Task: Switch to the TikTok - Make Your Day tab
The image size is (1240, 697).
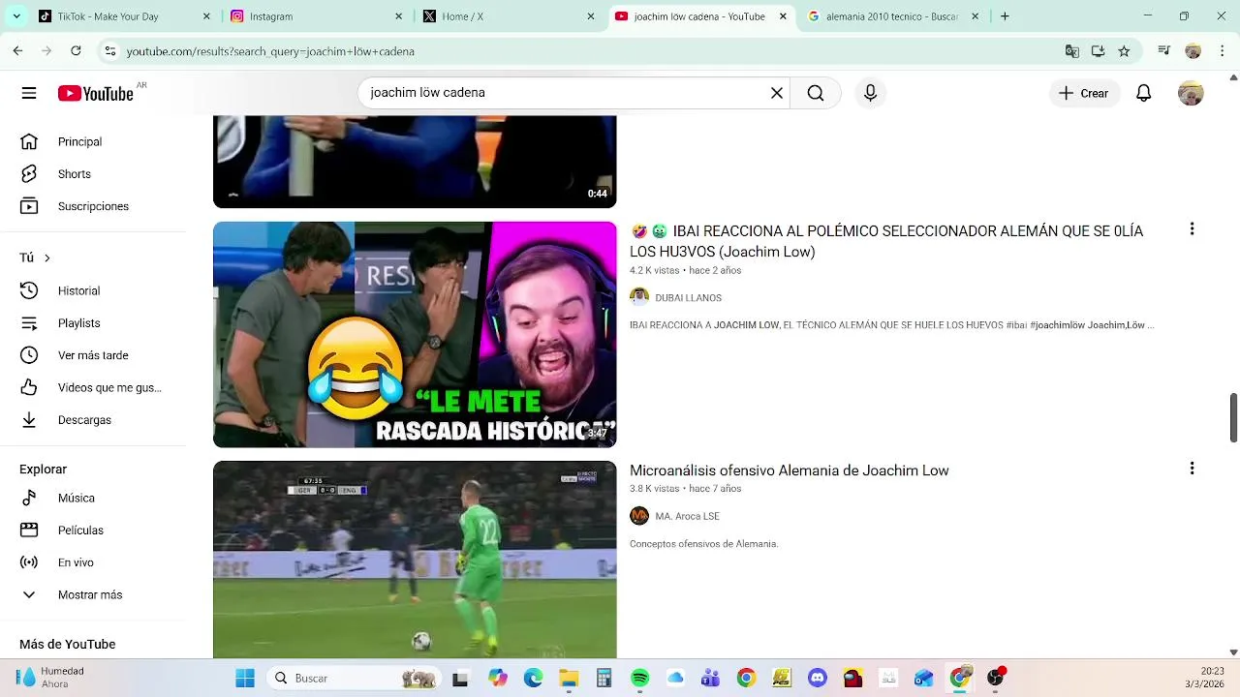Action: tap(124, 16)
